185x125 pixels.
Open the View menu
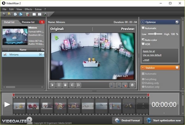pos(19,9)
